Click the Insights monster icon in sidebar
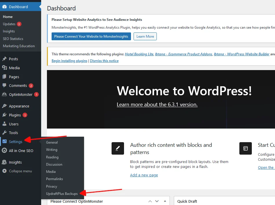Image resolution: width=275 pixels, height=205 pixels. 4,162
